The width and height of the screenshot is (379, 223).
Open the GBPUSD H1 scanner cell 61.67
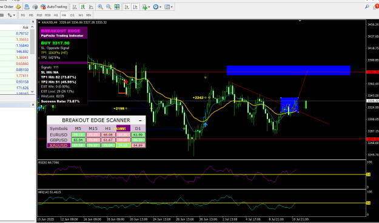point(108,140)
